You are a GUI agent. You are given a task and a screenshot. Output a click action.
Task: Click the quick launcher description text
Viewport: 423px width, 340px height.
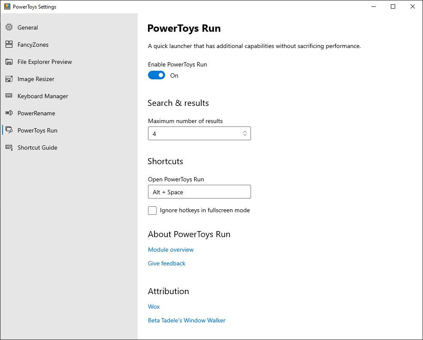coord(254,46)
